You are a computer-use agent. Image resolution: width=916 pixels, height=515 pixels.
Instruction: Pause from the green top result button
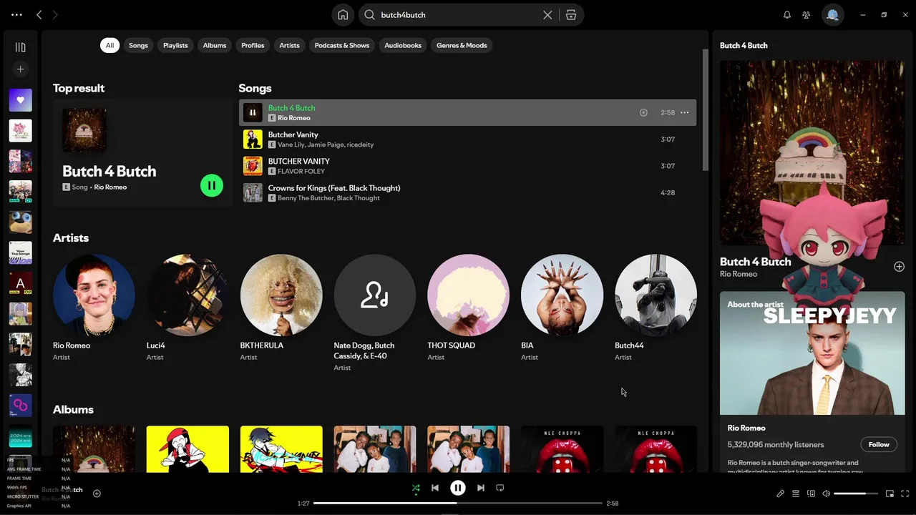click(x=212, y=186)
